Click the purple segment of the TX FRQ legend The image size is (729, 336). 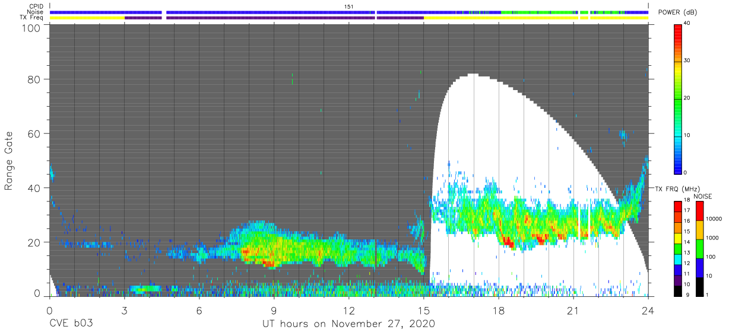pos(677,279)
